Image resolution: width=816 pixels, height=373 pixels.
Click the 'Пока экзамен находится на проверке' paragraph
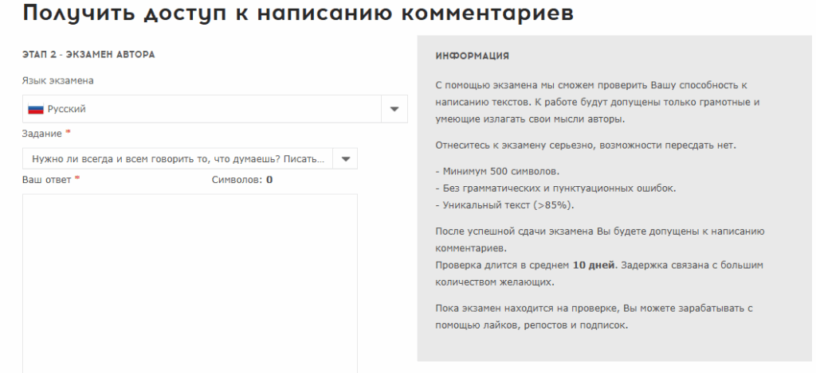(x=594, y=317)
